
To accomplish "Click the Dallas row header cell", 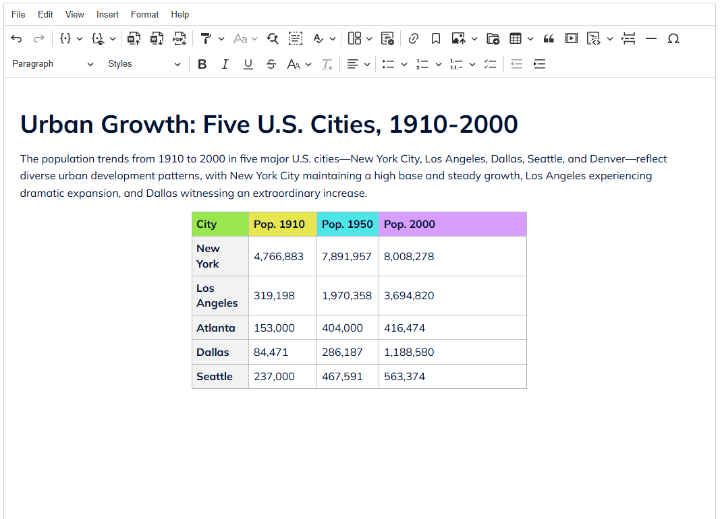I will click(x=221, y=352).
